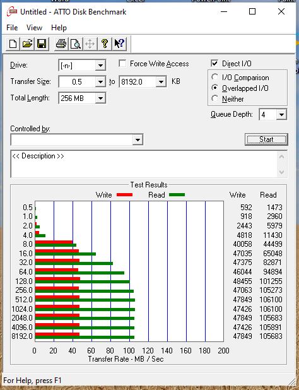The width and height of the screenshot is (299, 390).
Task: Uncheck the Direct I/O checkbox
Action: (x=214, y=64)
